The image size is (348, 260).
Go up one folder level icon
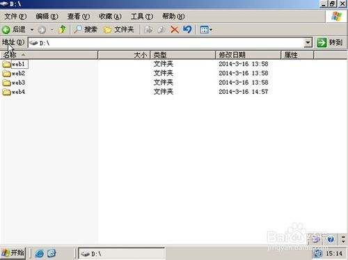pos(62,29)
